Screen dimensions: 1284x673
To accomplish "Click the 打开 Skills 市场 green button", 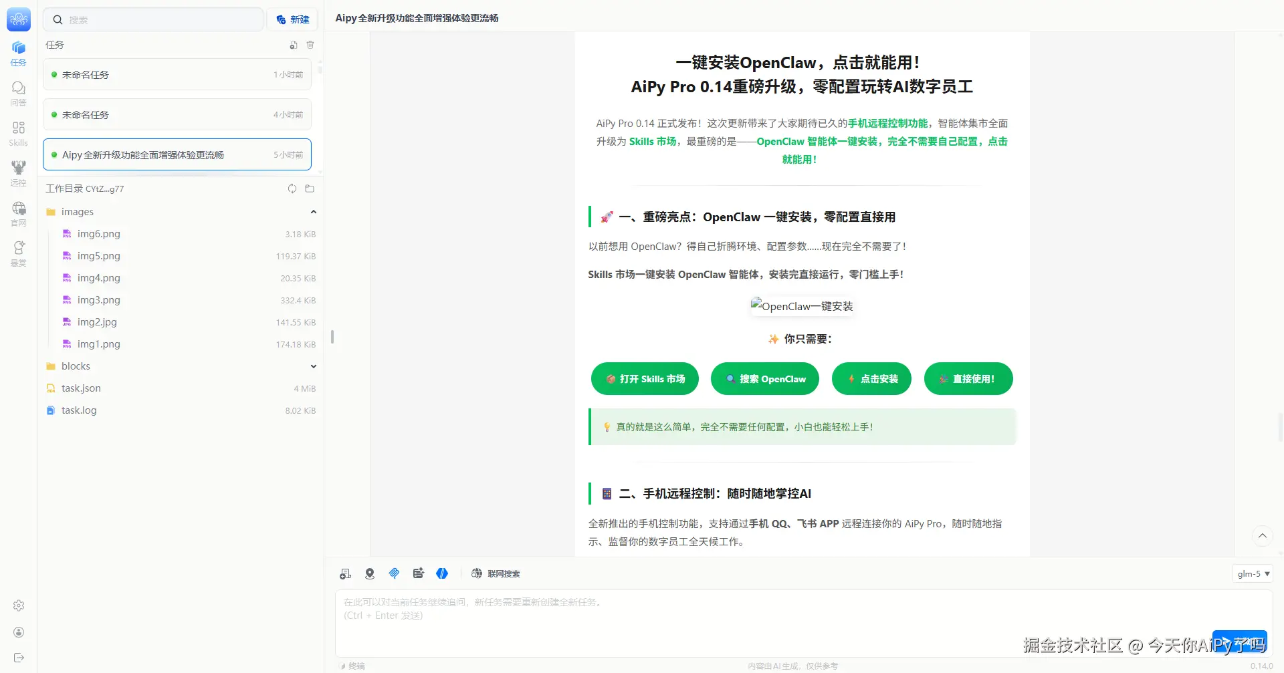I will click(645, 379).
